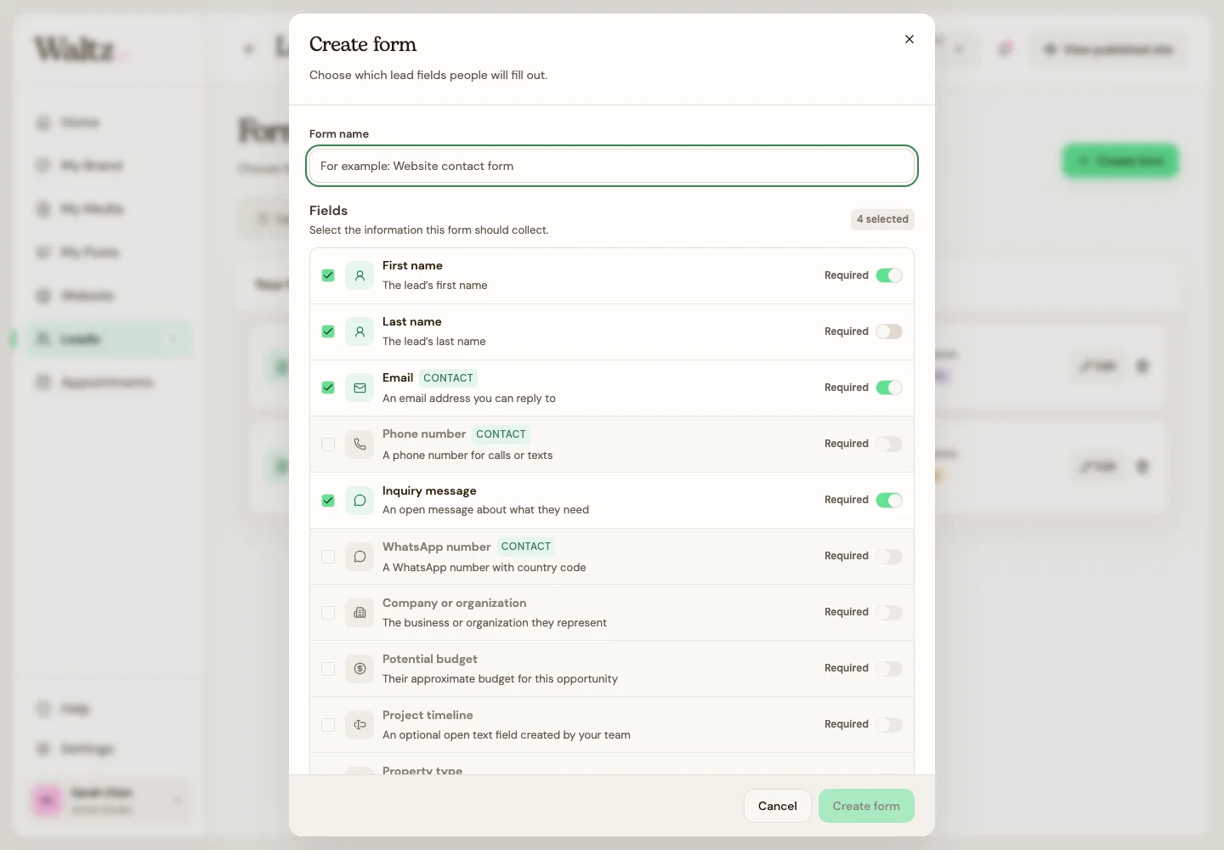The image size is (1224, 850).
Task: Click the Project timeline text-field icon
Action: [x=360, y=724]
